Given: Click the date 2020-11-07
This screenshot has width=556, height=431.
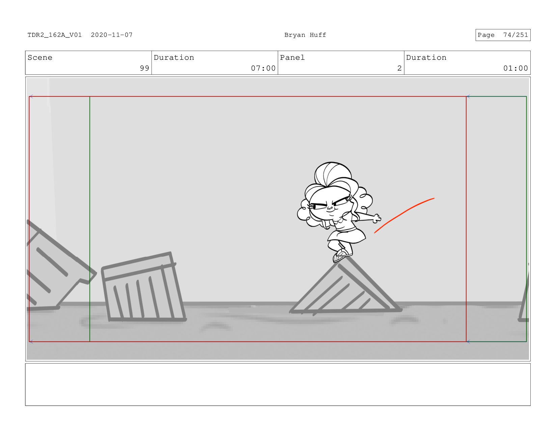Looking at the screenshot, I should click(x=112, y=35).
